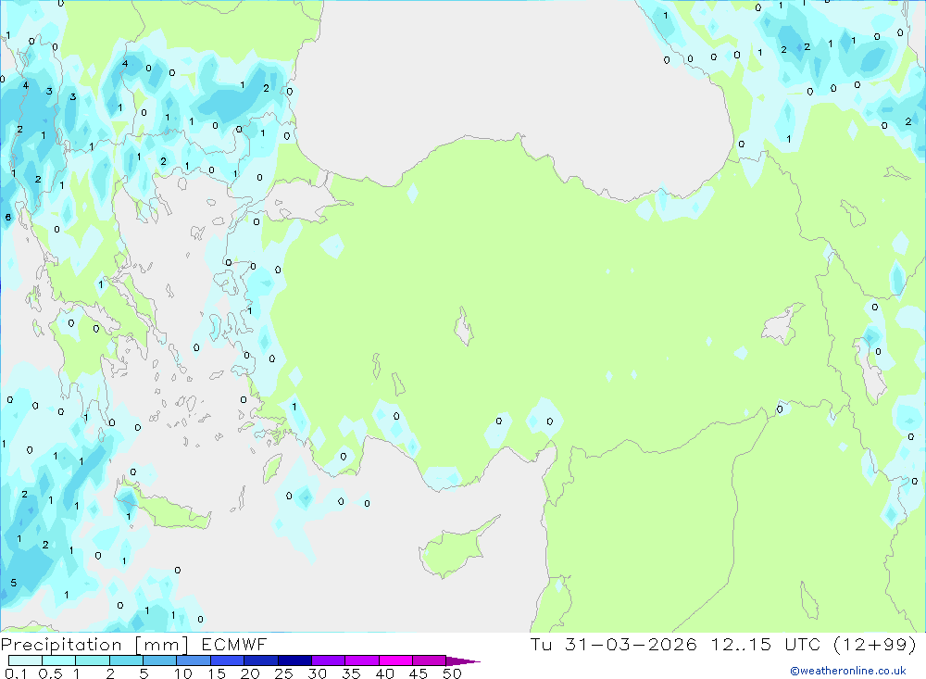The height and width of the screenshot is (679, 926).
Task: Click the 30–35 mm legend color swatch
Action: (329, 660)
